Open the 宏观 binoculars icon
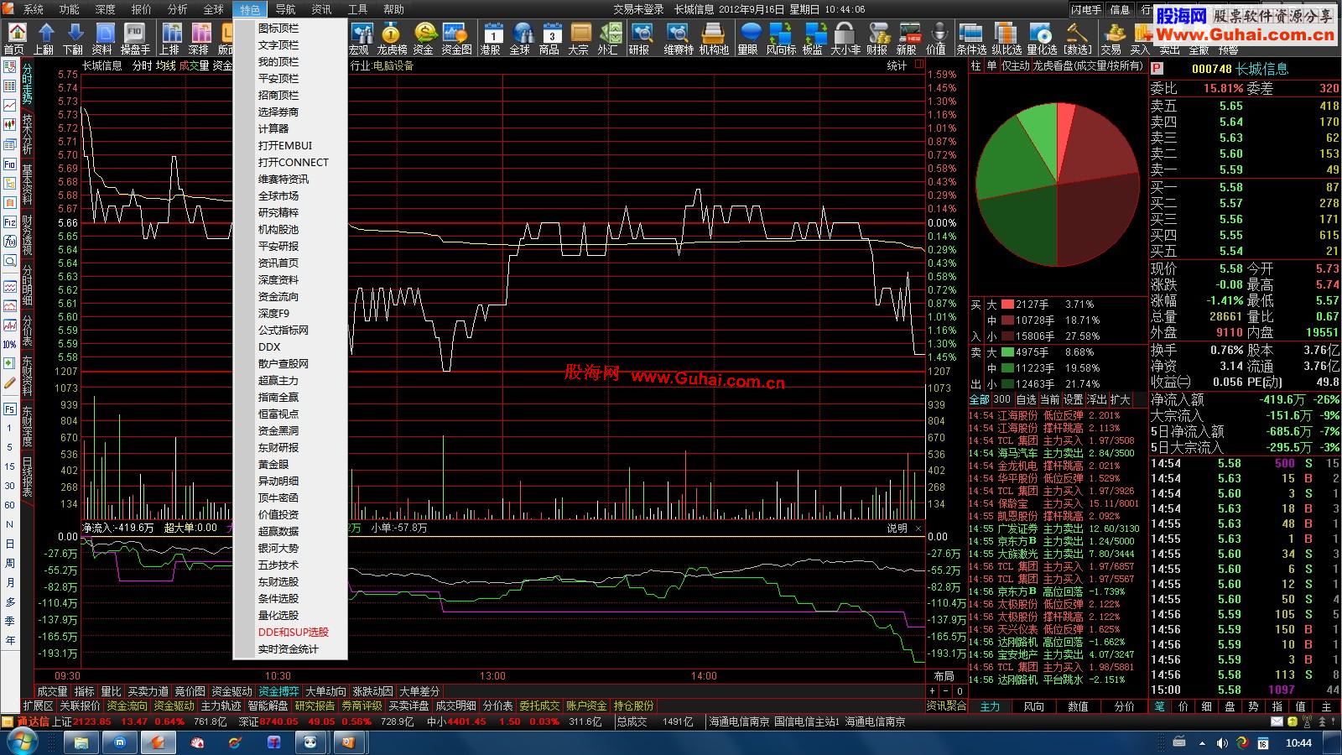Screen dimensions: 1342x755 coord(360,39)
